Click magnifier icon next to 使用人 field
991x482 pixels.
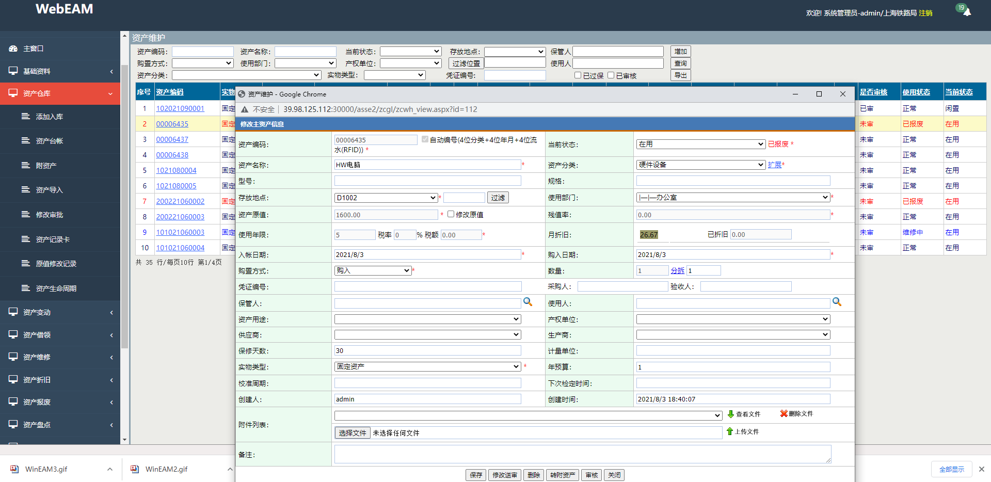click(x=837, y=302)
